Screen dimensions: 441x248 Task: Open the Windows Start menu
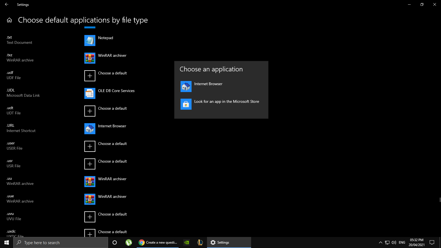(7, 242)
